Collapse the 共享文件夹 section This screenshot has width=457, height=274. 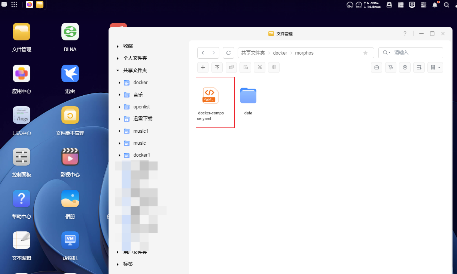point(118,70)
